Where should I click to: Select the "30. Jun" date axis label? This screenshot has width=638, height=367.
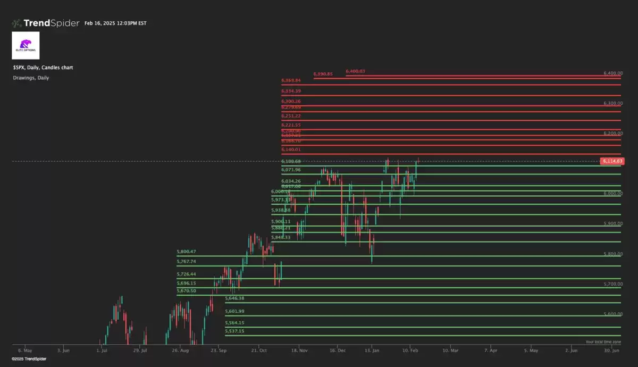[x=612, y=351]
